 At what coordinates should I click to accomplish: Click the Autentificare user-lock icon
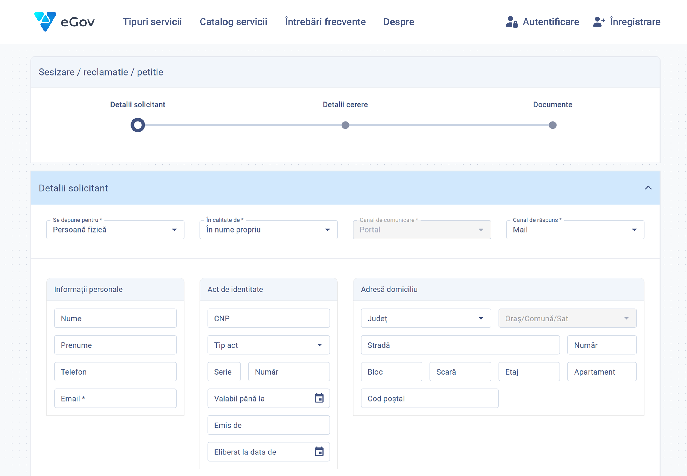512,22
